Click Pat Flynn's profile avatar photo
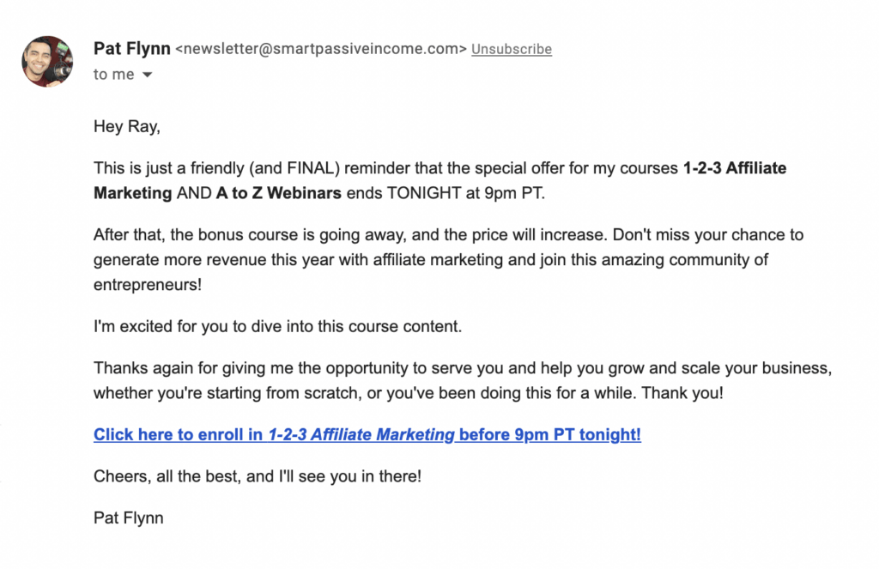This screenshot has width=879, height=569. pyautogui.click(x=47, y=61)
